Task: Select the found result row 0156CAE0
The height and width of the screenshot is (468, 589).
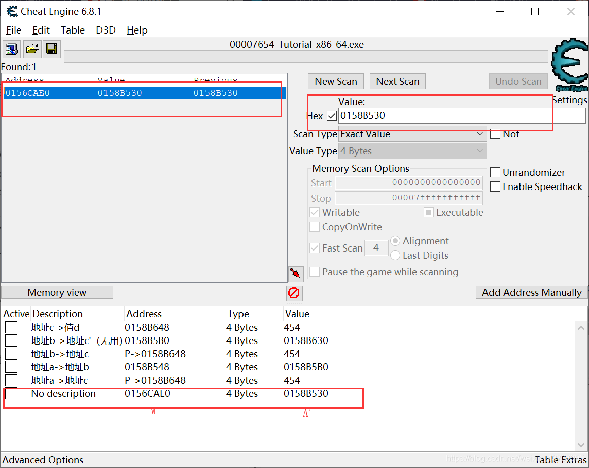Action: point(145,93)
